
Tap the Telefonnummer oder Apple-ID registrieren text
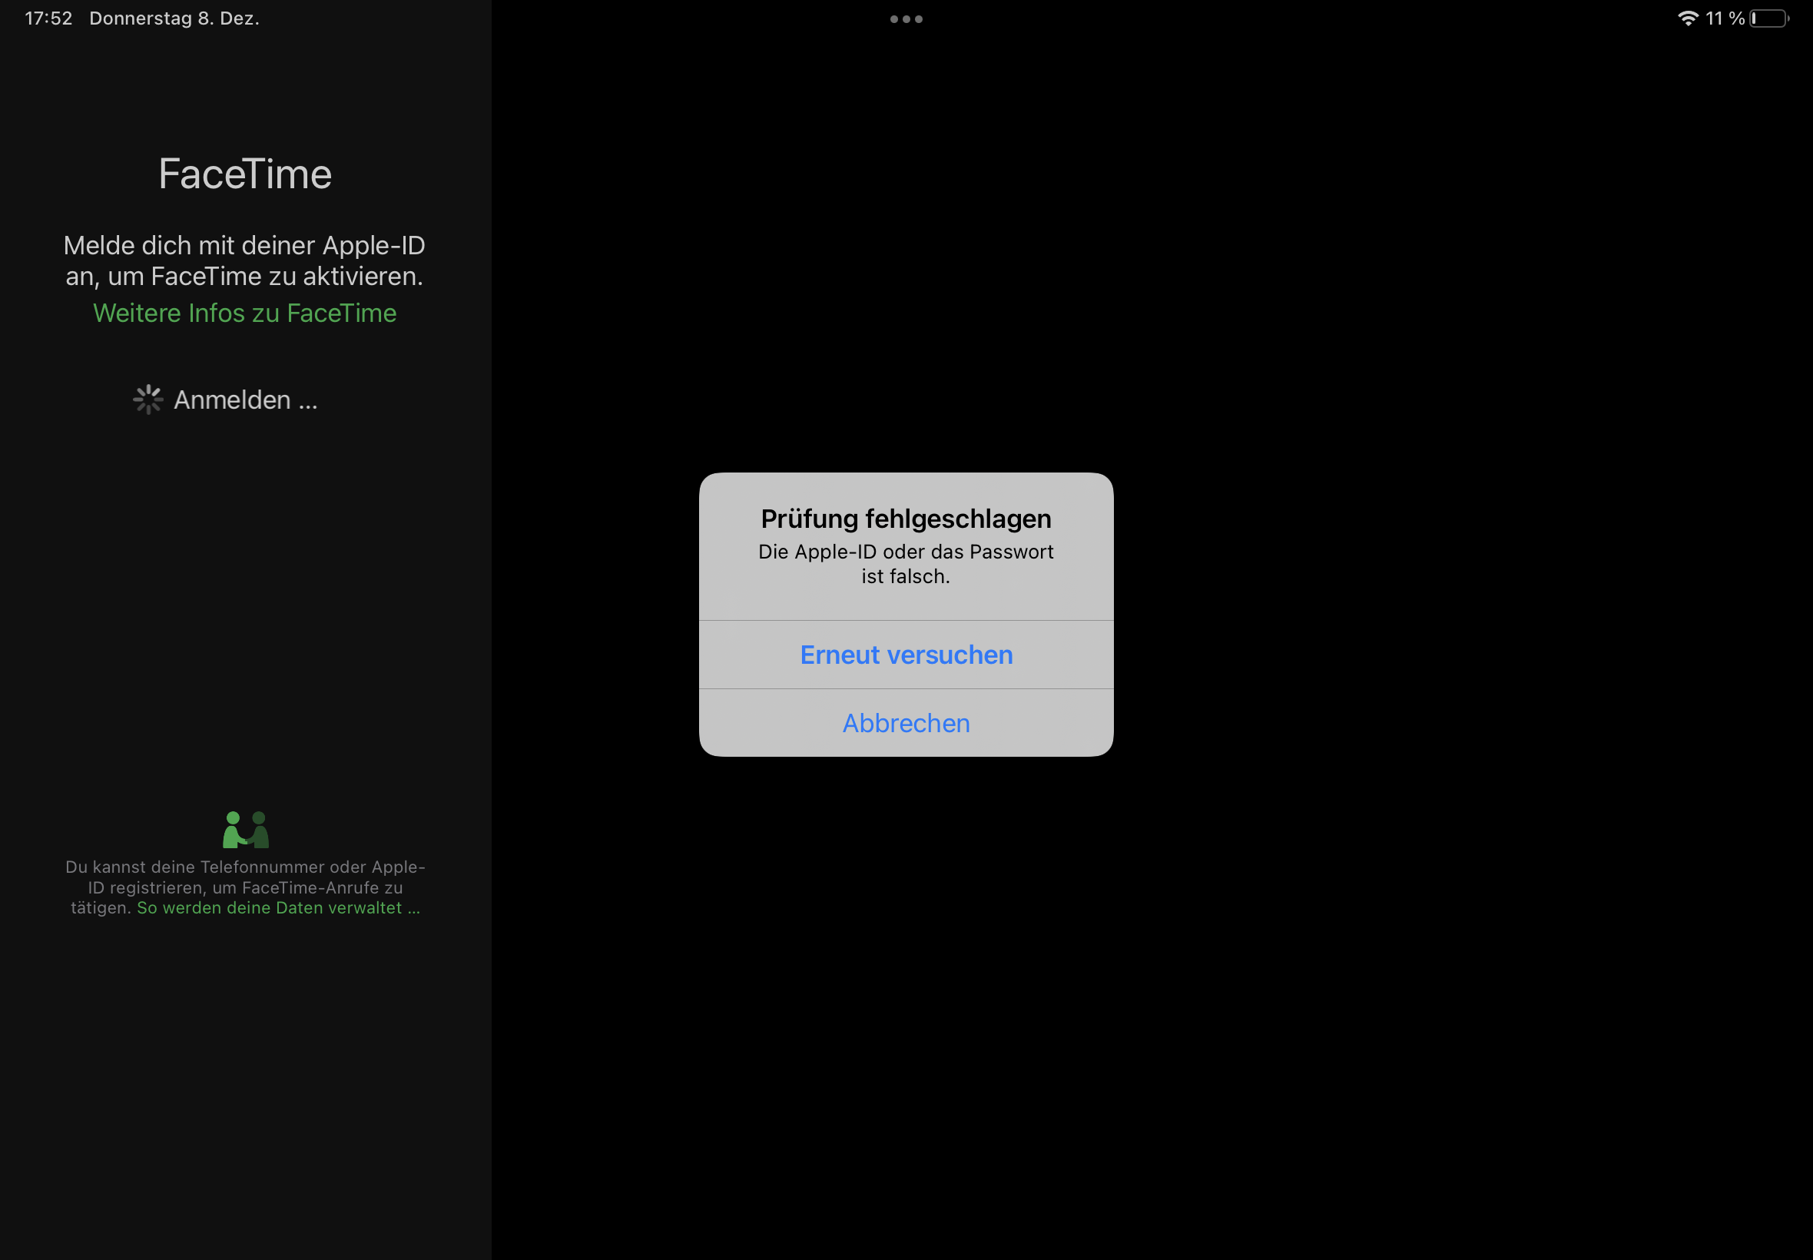click(245, 877)
